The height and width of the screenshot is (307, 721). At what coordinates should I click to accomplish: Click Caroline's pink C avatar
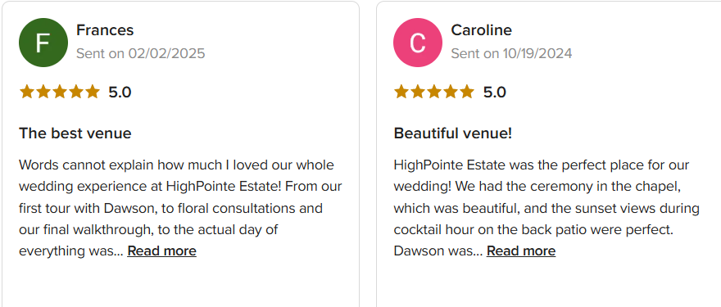click(x=418, y=43)
